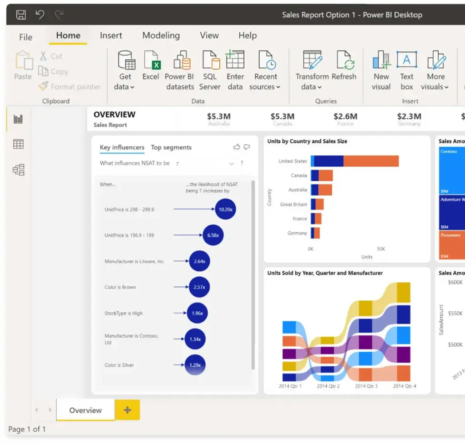This screenshot has height=444, width=465.
Task: Activate the Format painter tool
Action: tap(69, 87)
